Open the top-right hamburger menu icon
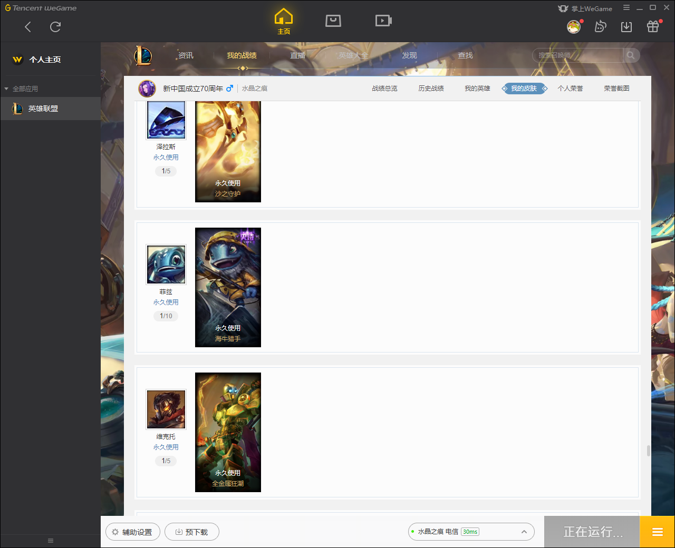 [626, 8]
